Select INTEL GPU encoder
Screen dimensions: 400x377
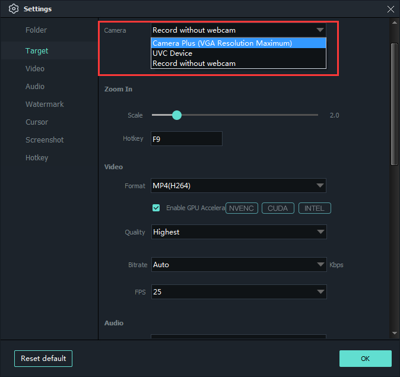coord(315,208)
